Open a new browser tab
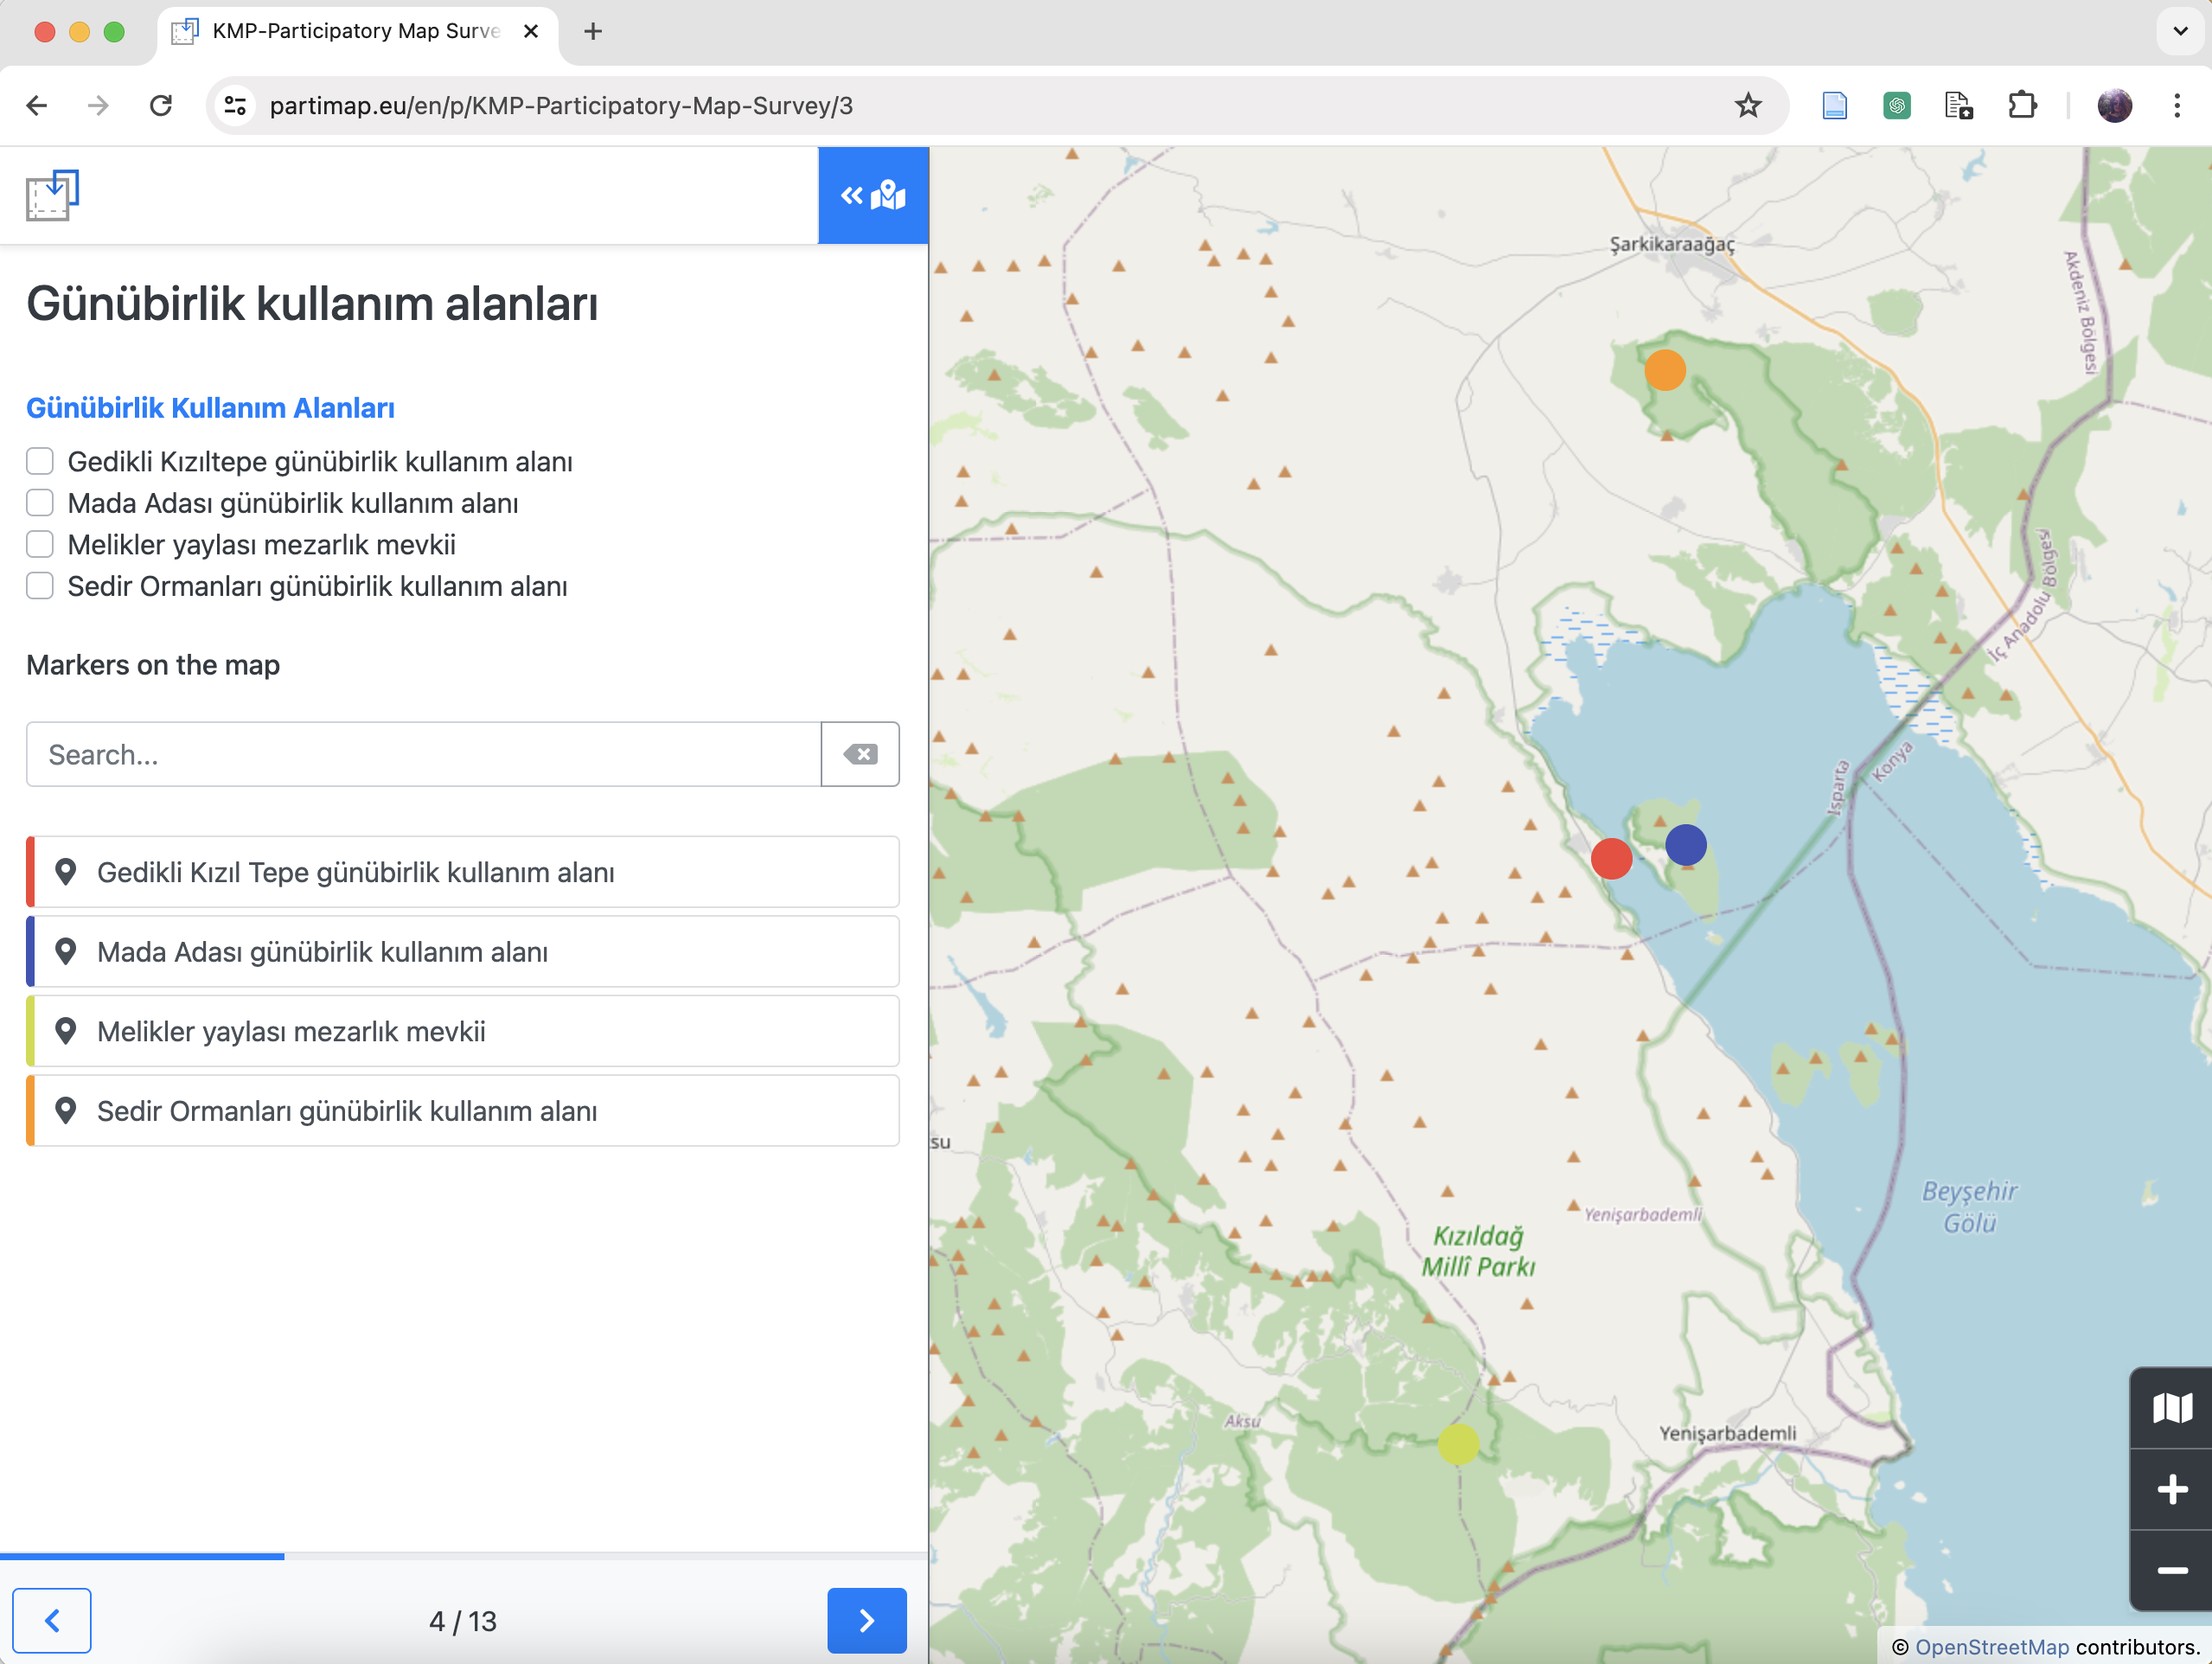2212x1664 pixels. point(593,31)
